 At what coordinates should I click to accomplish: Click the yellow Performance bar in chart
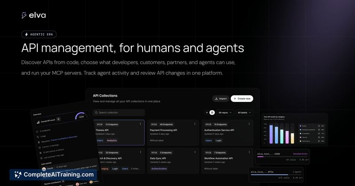292,138
